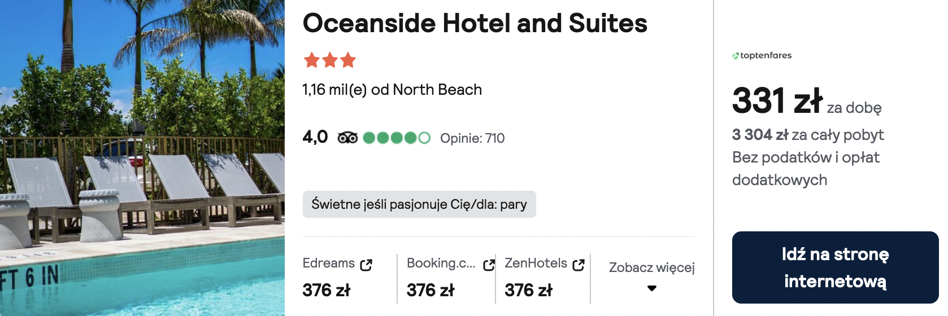Viewport: 948px width, 316px height.
Task: Click the Edreams external link icon
Action: pyautogui.click(x=366, y=265)
